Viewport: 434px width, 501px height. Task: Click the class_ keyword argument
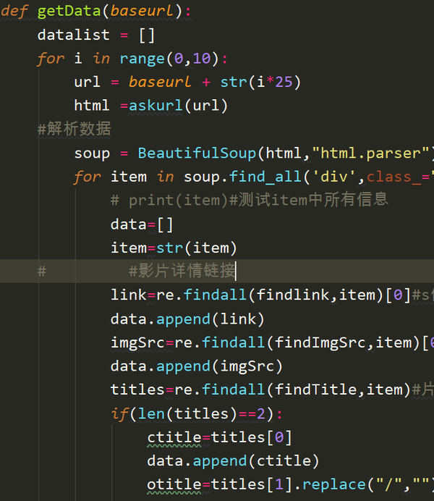tap(393, 177)
